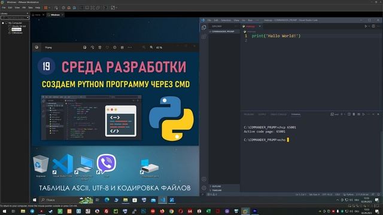The width and height of the screenshot is (383, 215).
Task: Click the VMware pause/suspend button
Action: pos(45,8)
